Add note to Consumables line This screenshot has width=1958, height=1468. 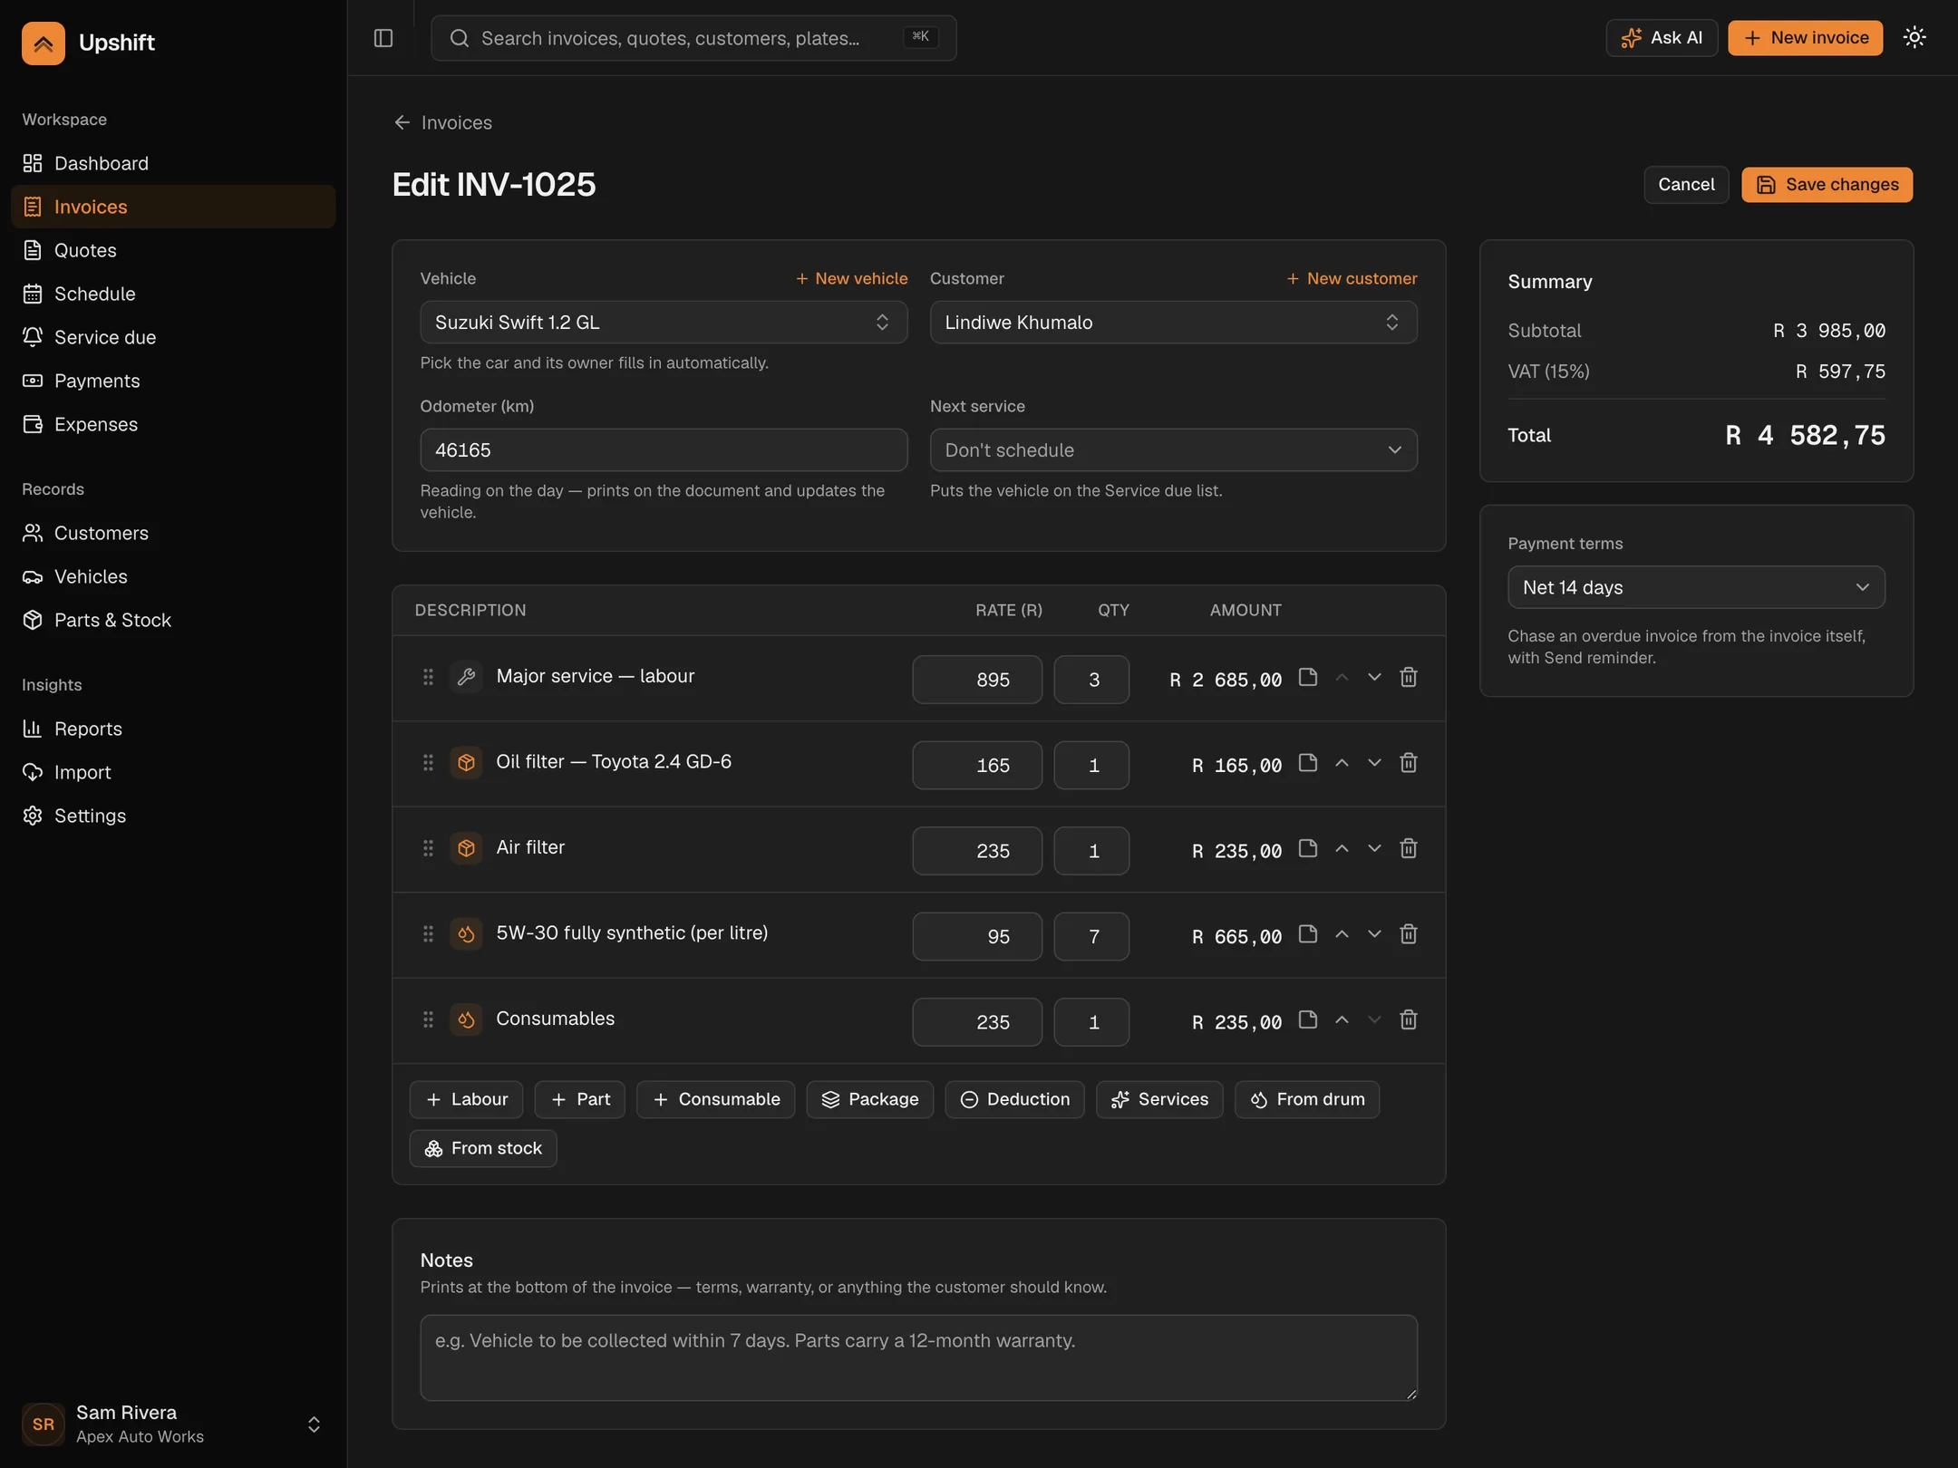(1307, 1020)
